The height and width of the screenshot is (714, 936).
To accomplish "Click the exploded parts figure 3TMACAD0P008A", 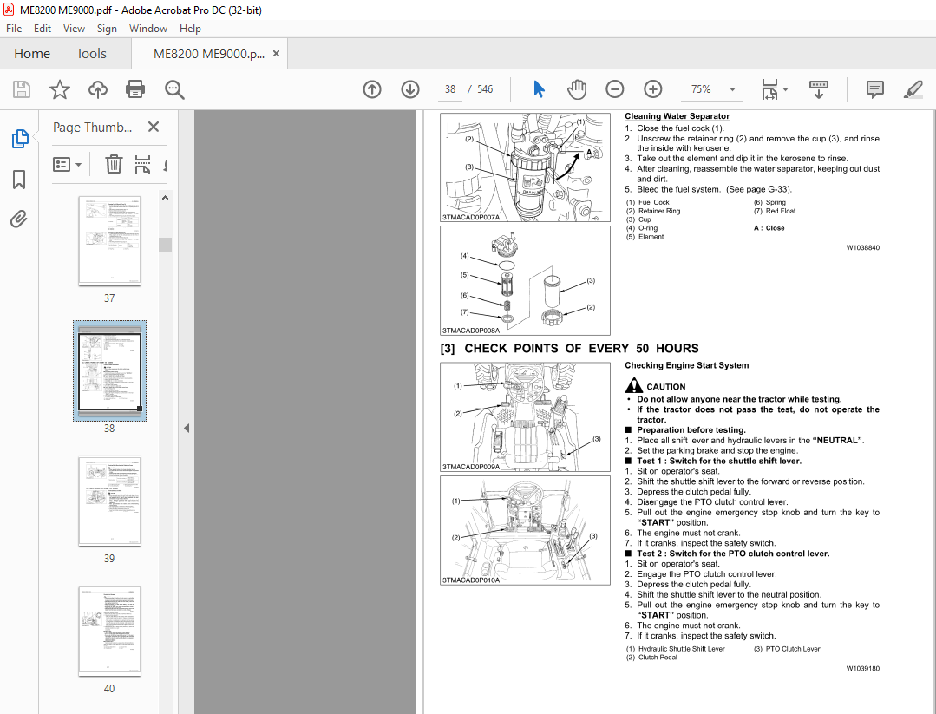I will tap(526, 280).
